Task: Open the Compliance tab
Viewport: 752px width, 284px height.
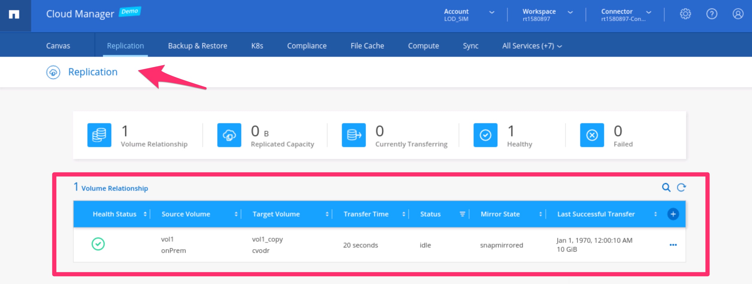Action: 307,46
